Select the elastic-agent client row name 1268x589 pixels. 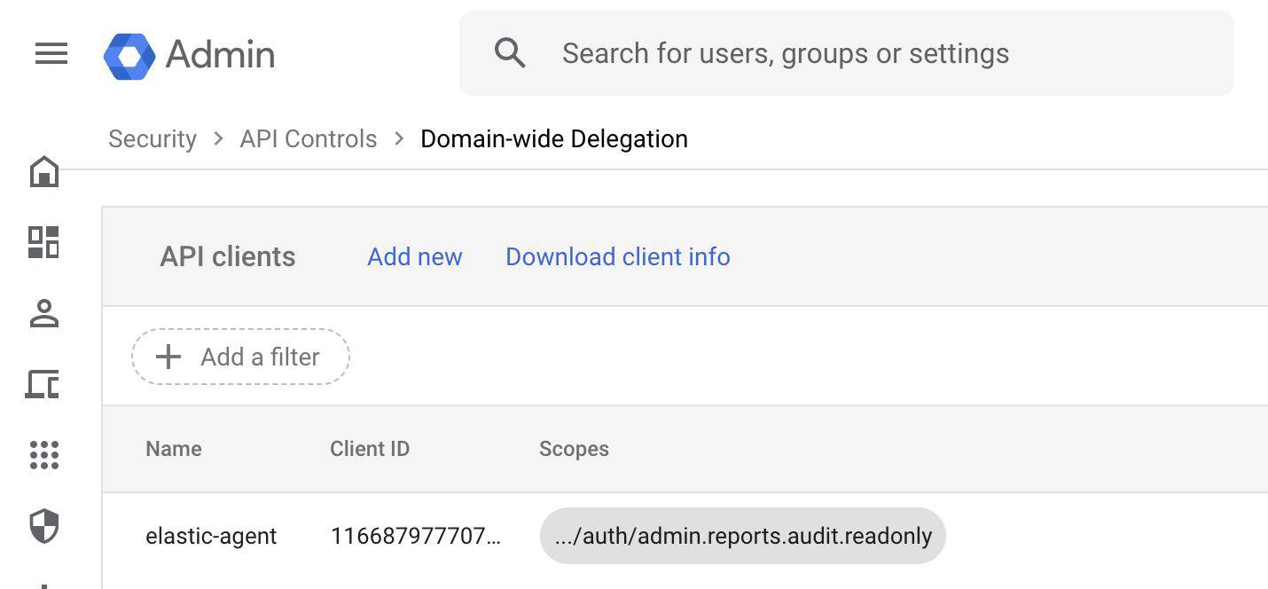(x=211, y=536)
